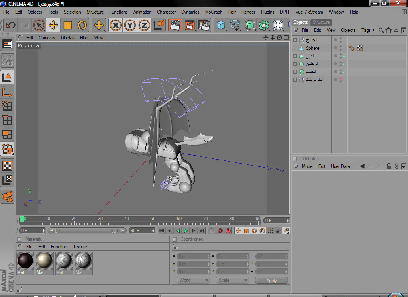
Task: Open the World coordinate system dropdown
Action: (x=193, y=280)
